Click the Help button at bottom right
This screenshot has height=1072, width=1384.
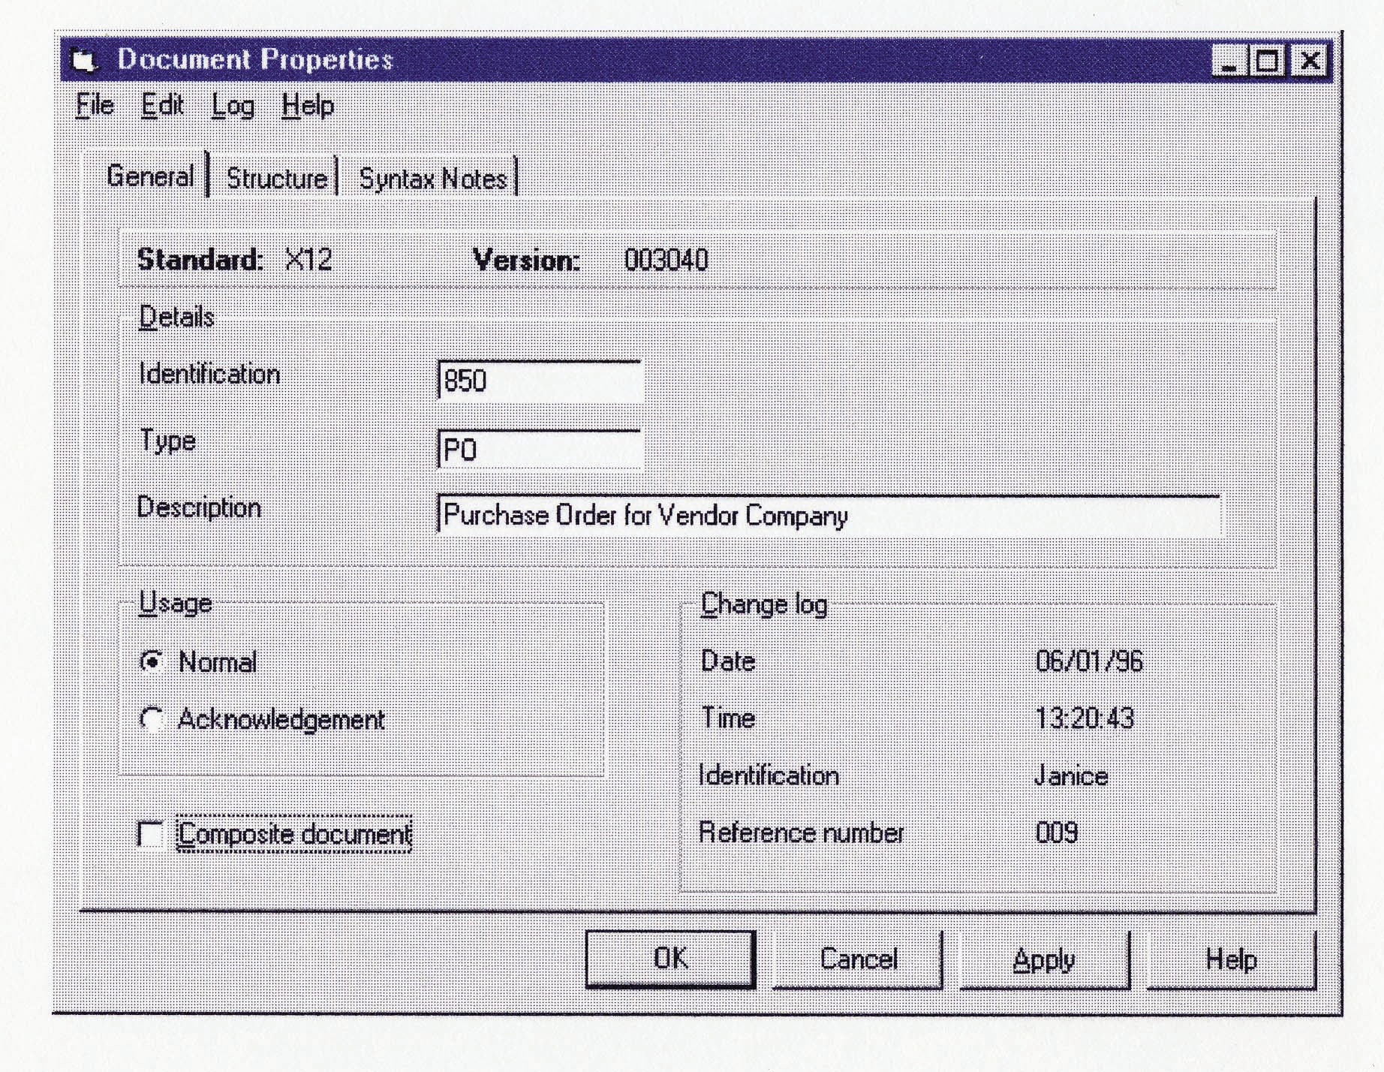click(x=1231, y=960)
